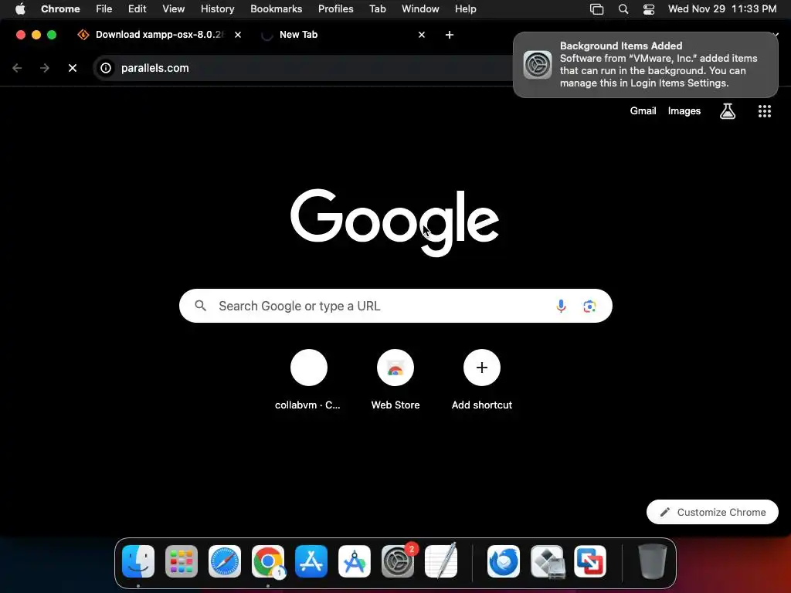Click Add shortcut button
The image size is (791, 593).
(x=481, y=379)
